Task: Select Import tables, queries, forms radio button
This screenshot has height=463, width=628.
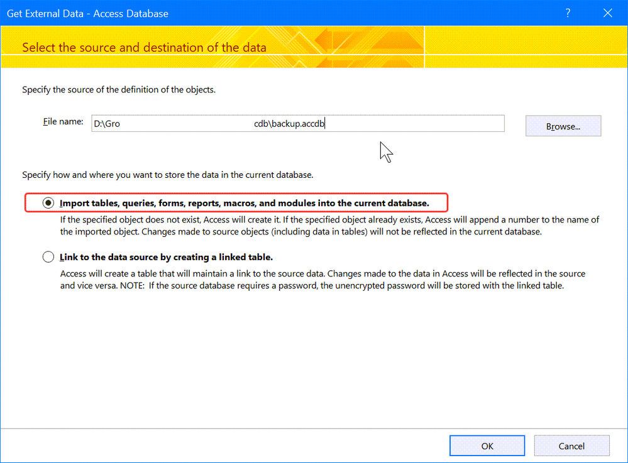Action: click(x=48, y=203)
